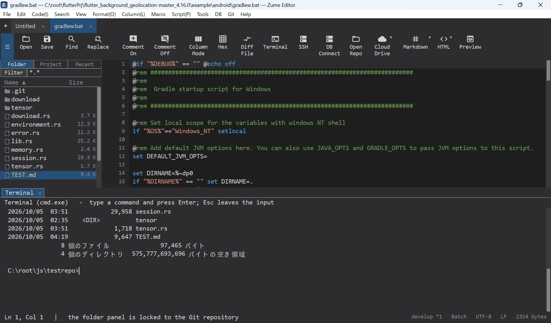The image size is (551, 323).
Task: Click the *.* filter input field
Action: pos(64,73)
